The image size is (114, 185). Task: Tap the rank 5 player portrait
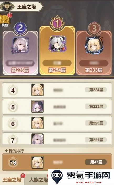point(37,106)
